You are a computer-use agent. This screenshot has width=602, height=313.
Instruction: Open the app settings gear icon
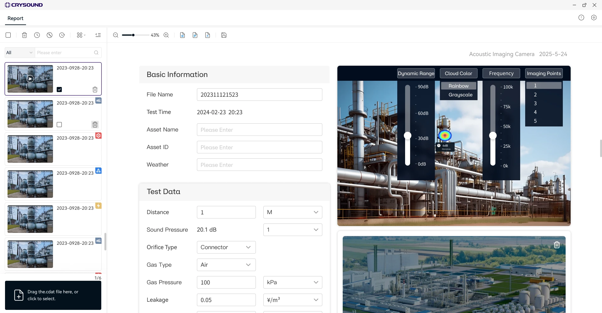[594, 18]
